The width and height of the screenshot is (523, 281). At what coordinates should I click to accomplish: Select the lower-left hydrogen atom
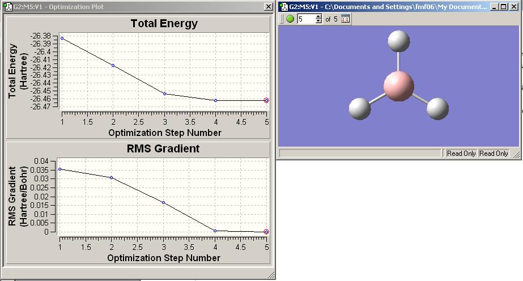pyautogui.click(x=360, y=109)
